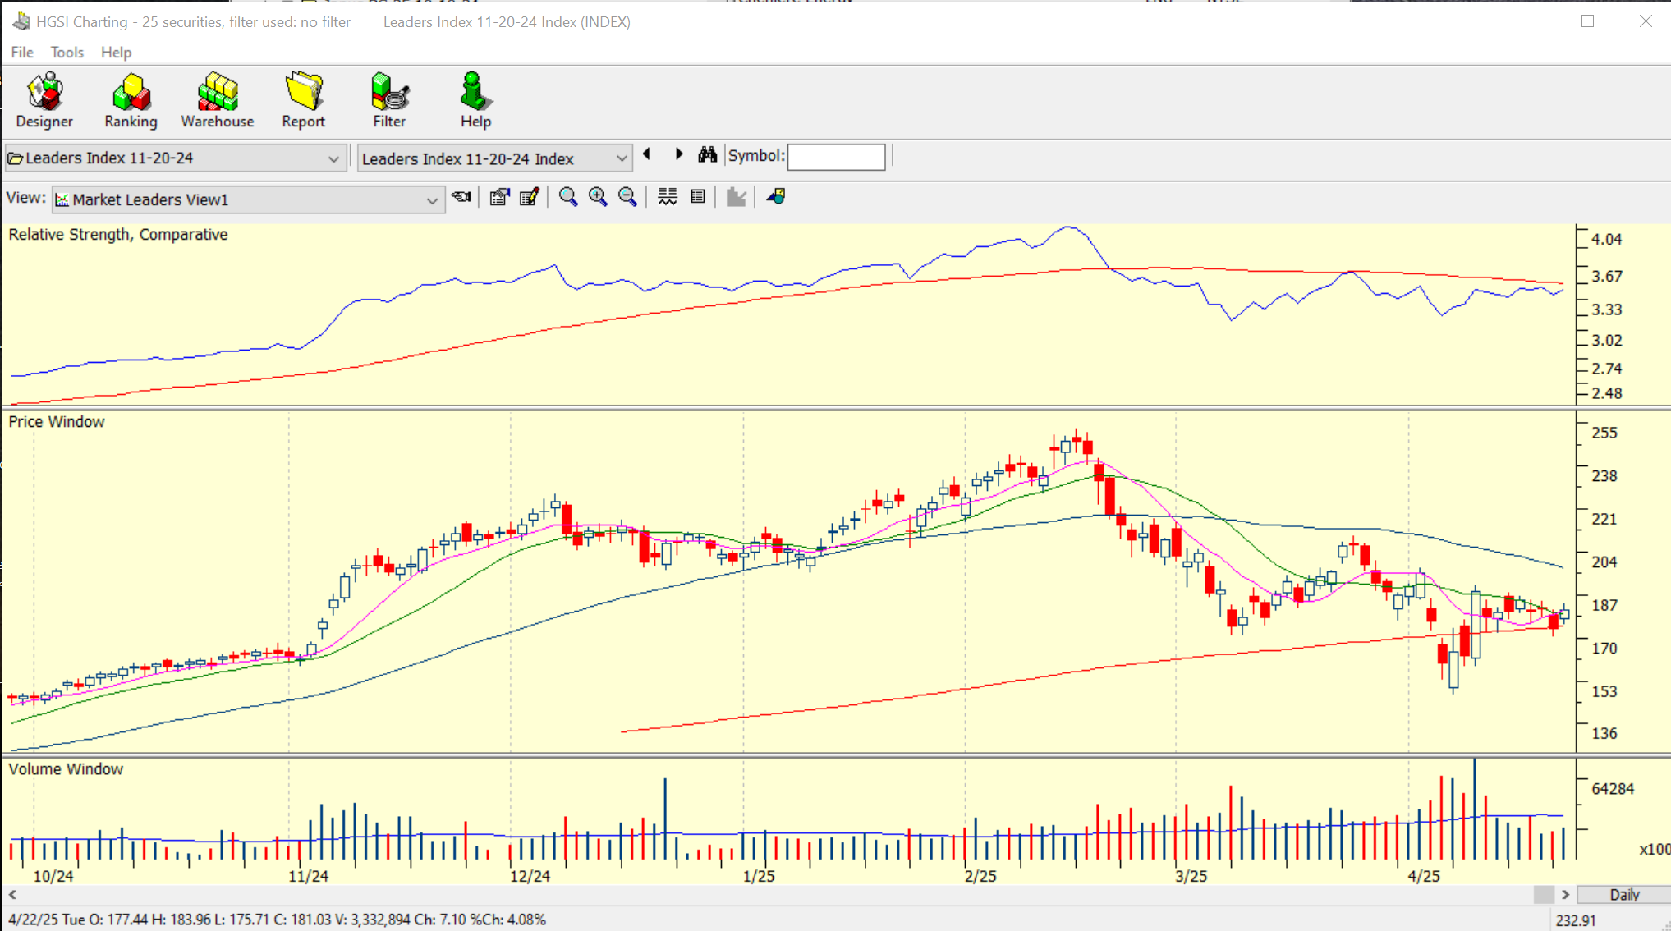The width and height of the screenshot is (1671, 931).
Task: Click the 12/24 date axis label
Action: pyautogui.click(x=530, y=876)
